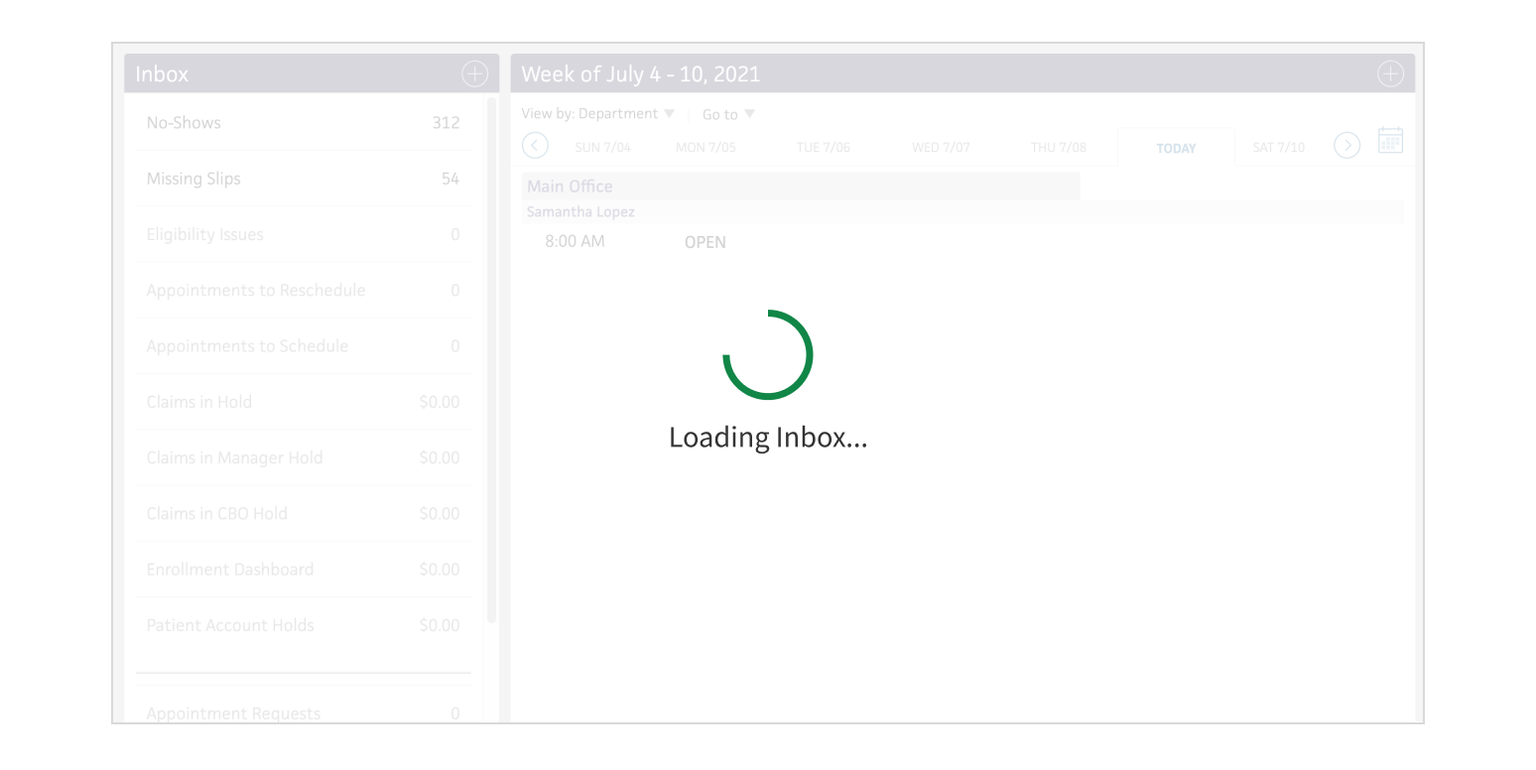Select the THU 7/08 day tab
This screenshot has height=770, width=1536.
coord(1059,147)
